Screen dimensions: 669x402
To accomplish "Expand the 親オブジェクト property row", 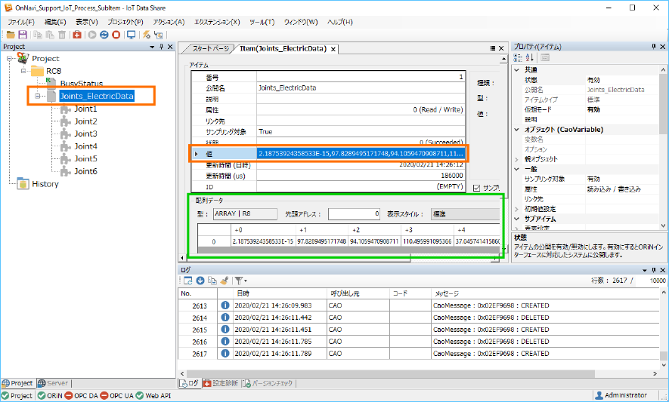I will (517, 159).
